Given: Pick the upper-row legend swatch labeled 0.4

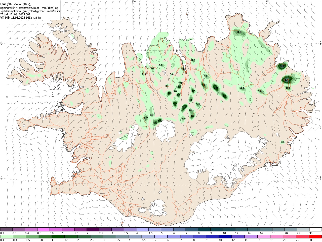Looking at the screenshot, I should (x=31, y=229).
